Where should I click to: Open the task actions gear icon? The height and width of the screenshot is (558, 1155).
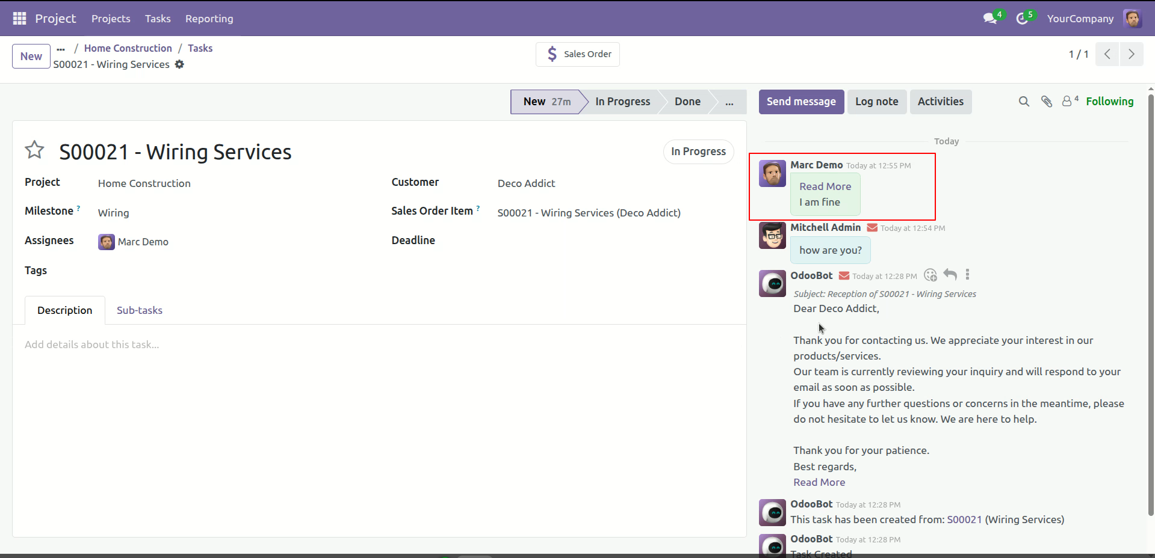click(179, 64)
